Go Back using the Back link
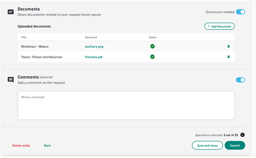 click(47, 146)
